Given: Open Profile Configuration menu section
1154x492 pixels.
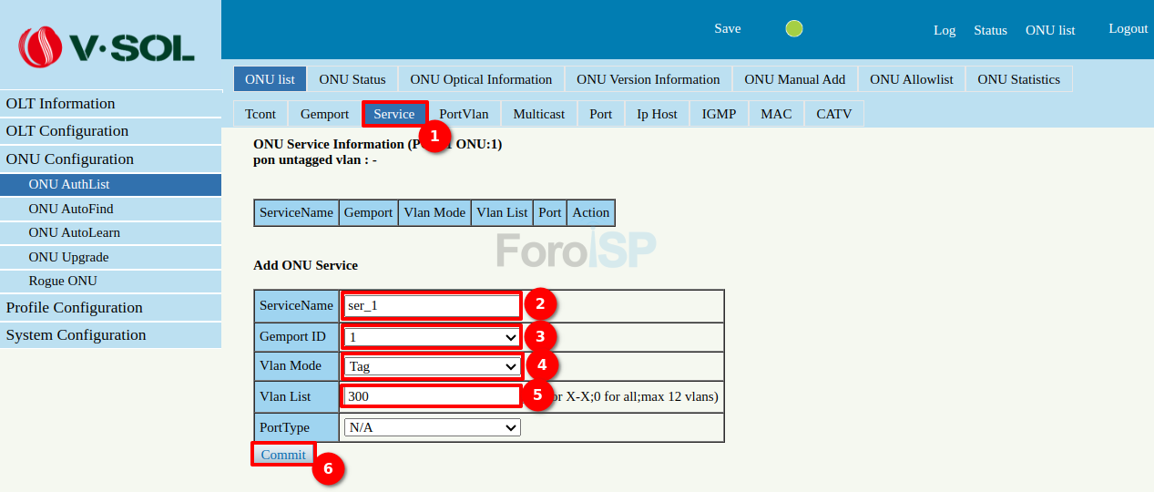Looking at the screenshot, I should (75, 308).
